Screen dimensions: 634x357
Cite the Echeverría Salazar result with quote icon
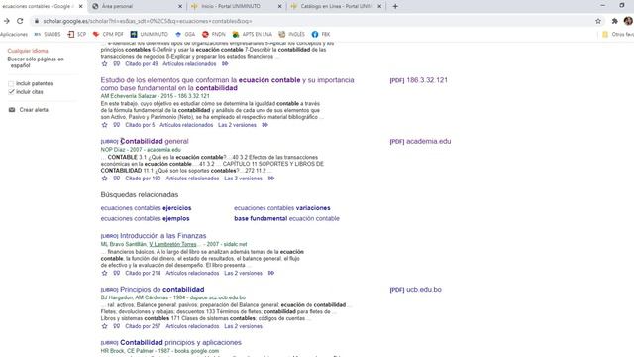pos(117,125)
